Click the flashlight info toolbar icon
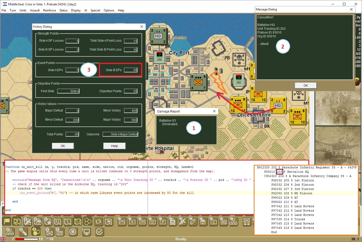Screen dimensions: 362x242 (x=23, y=232)
